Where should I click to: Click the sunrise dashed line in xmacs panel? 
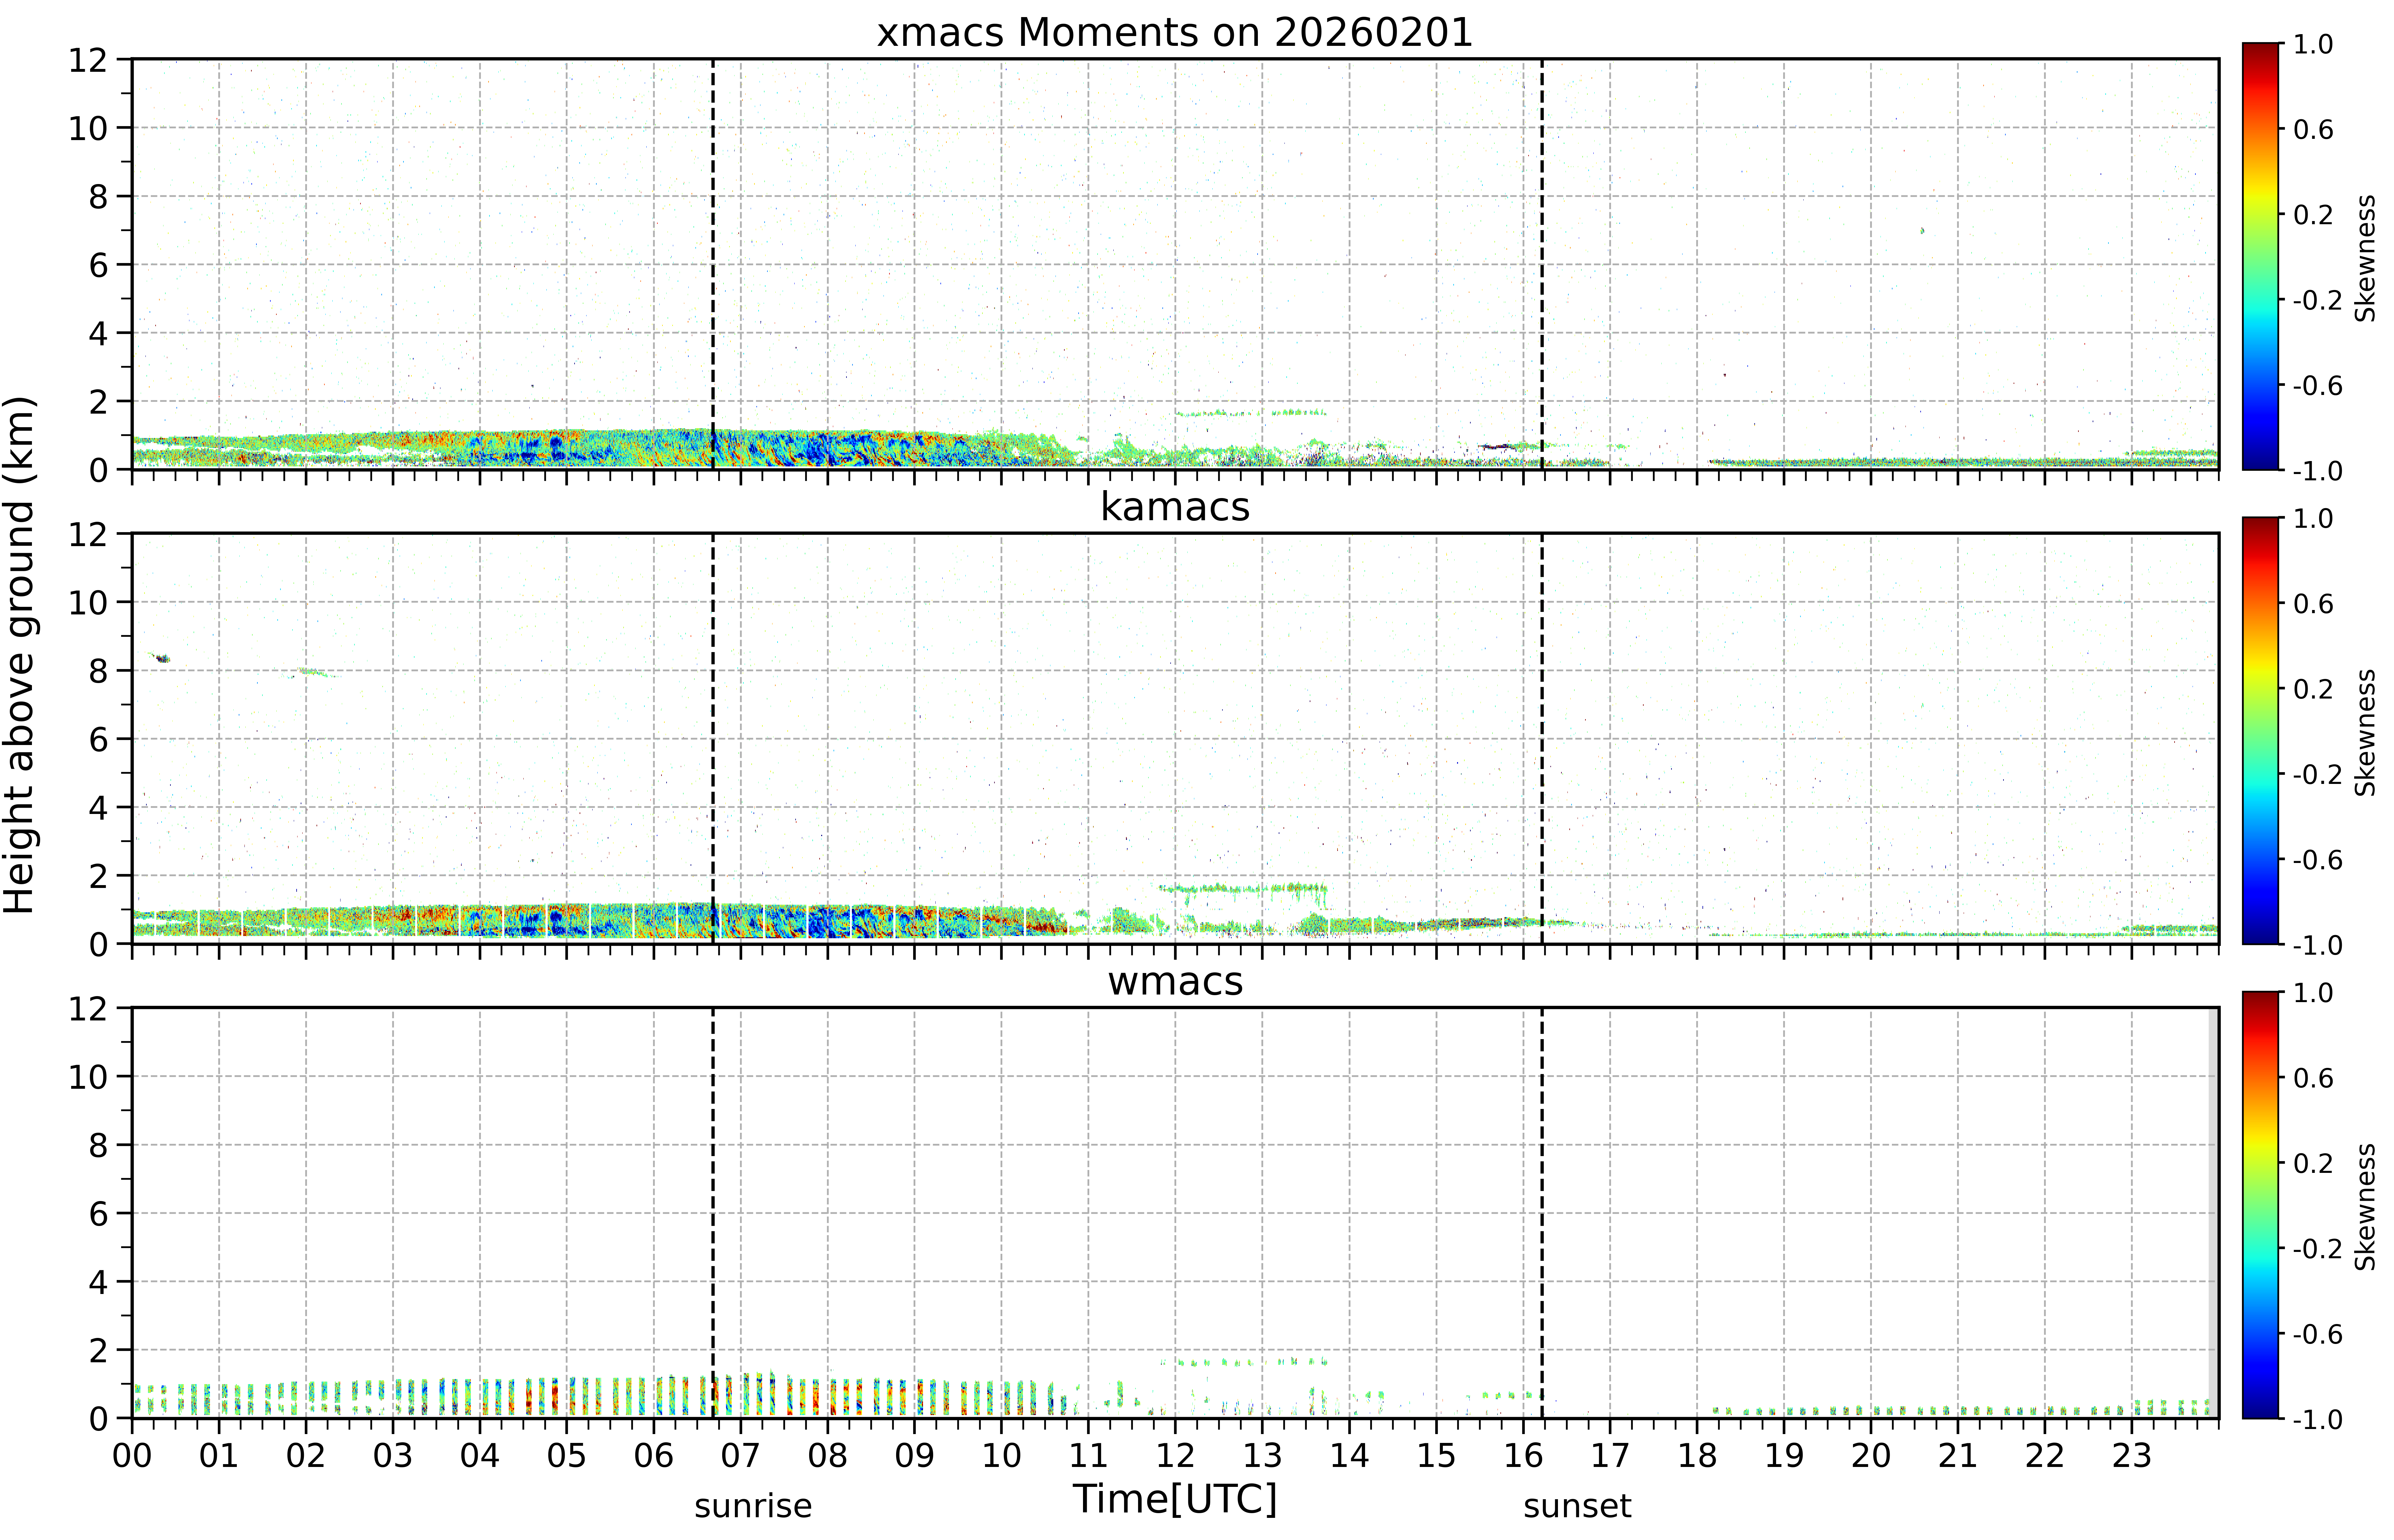(x=713, y=264)
